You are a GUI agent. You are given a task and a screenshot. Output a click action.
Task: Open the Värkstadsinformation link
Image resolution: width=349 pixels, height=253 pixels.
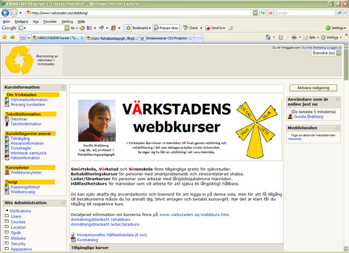tap(29, 99)
